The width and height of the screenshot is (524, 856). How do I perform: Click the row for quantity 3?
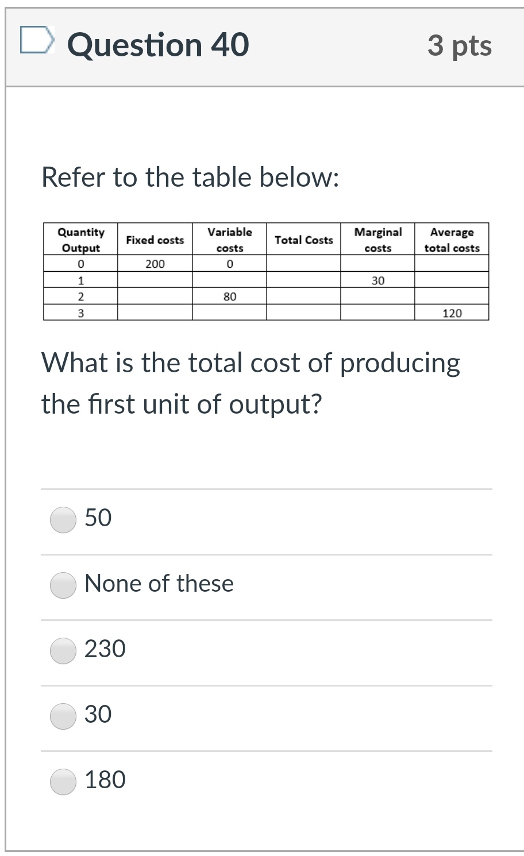pyautogui.click(x=80, y=313)
